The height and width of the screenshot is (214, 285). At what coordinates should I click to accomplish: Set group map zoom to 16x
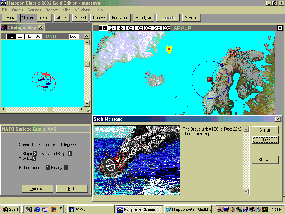[x=139, y=28]
